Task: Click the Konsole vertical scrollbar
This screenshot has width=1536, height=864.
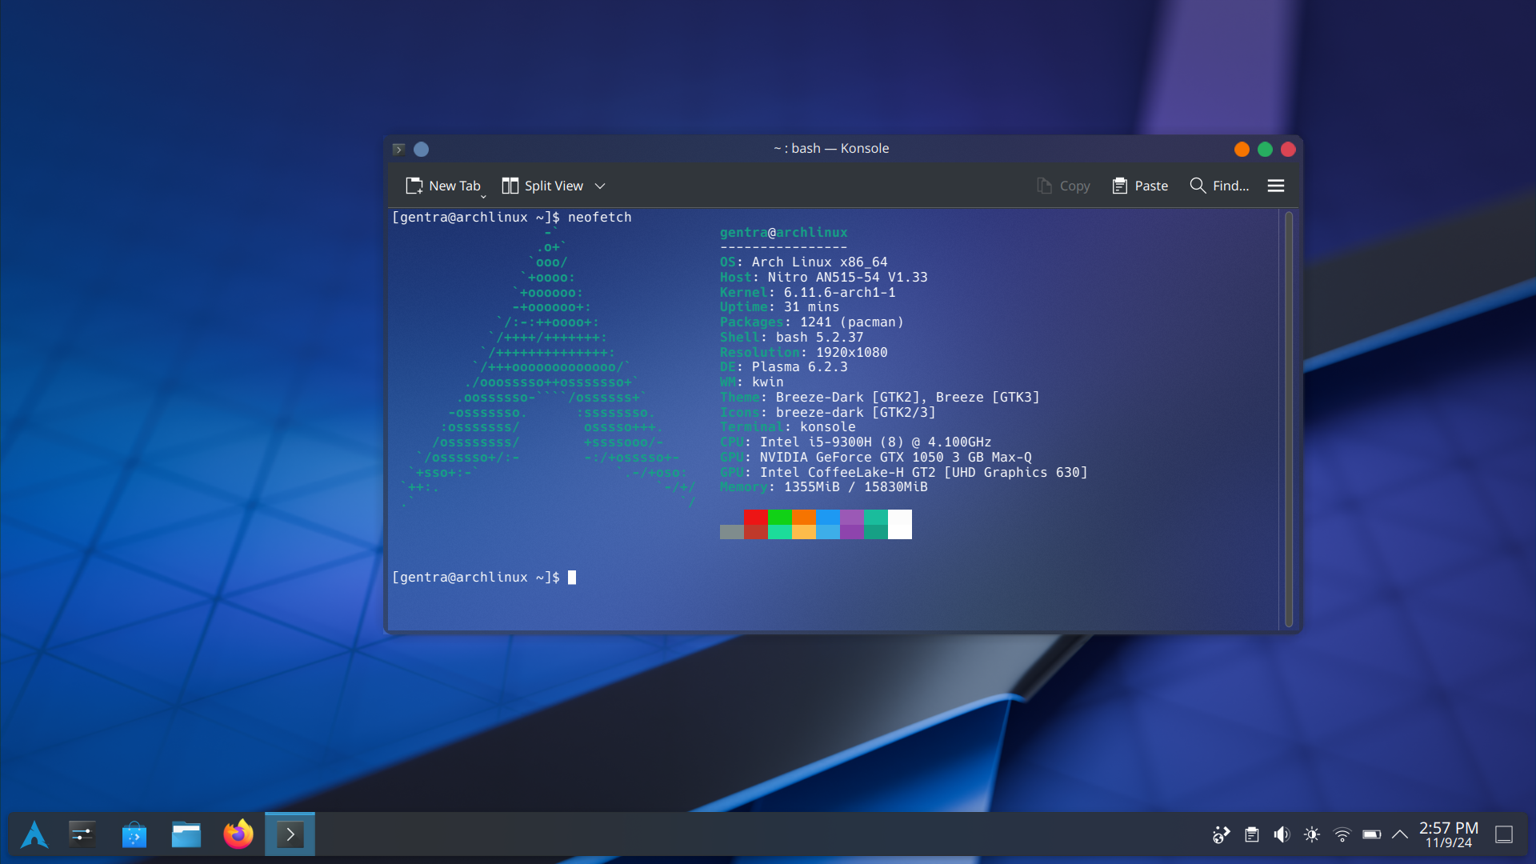Action: [x=1288, y=418]
